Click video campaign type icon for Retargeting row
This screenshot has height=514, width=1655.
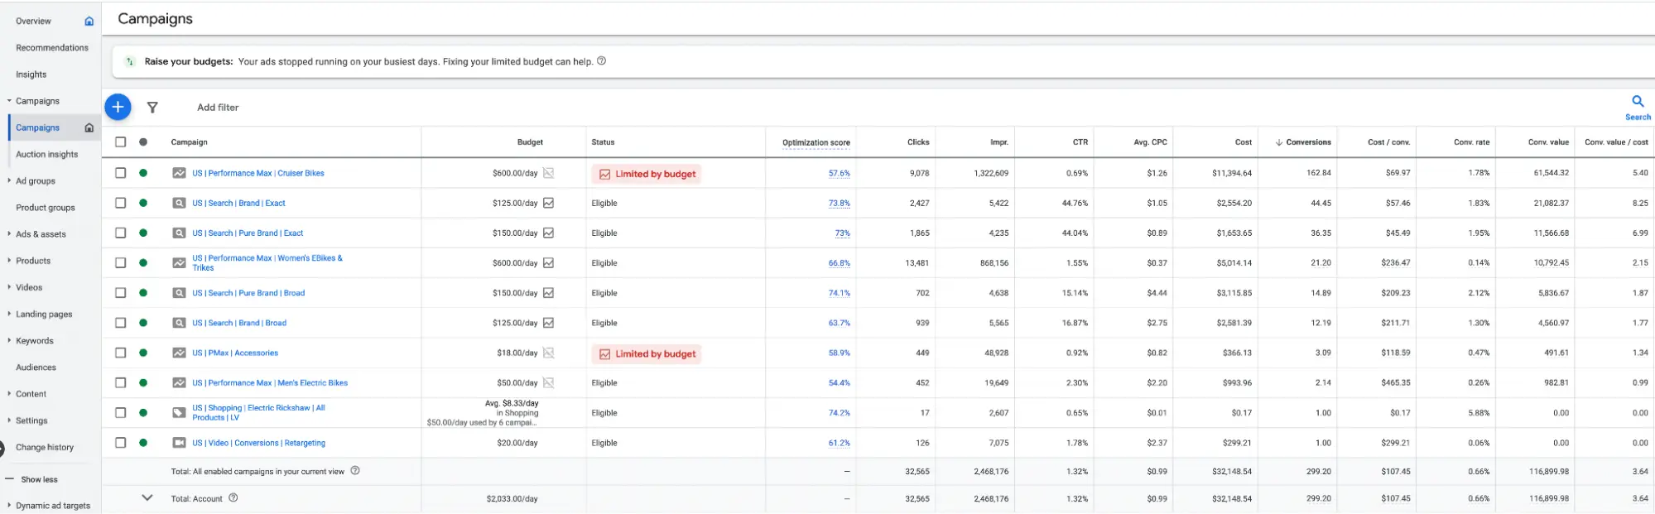click(179, 443)
